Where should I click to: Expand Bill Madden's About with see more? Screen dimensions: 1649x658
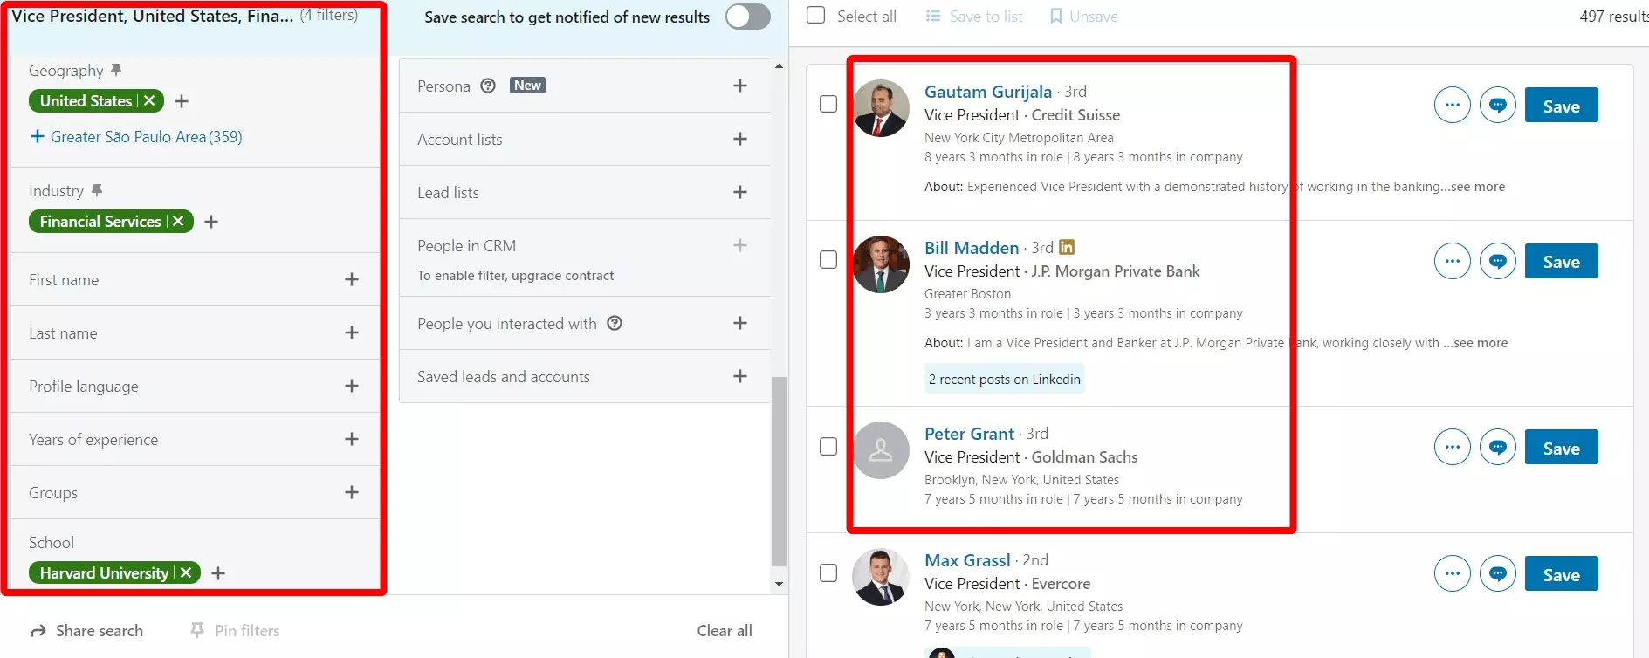click(x=1481, y=343)
